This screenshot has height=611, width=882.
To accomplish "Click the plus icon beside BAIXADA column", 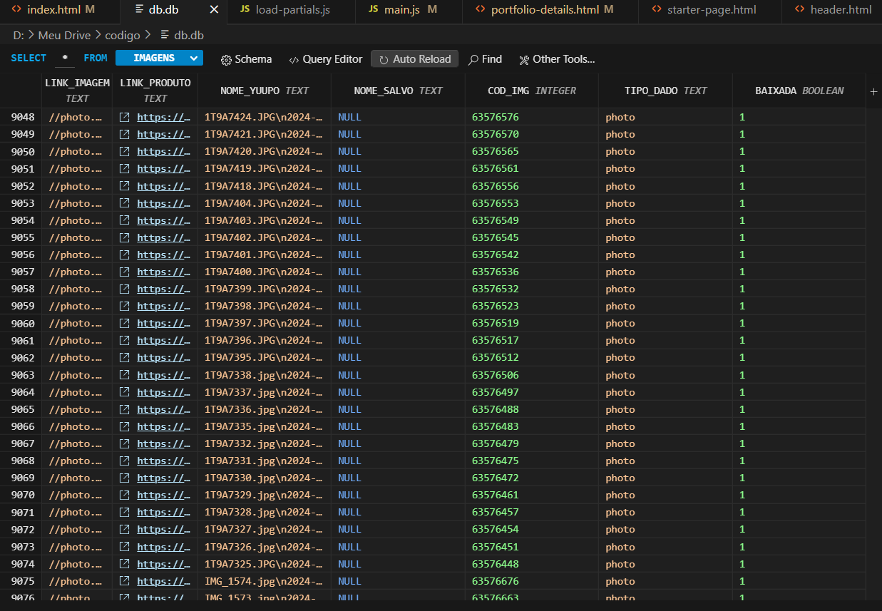I will pyautogui.click(x=874, y=91).
